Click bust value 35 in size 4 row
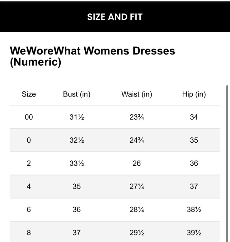 pos(77,186)
